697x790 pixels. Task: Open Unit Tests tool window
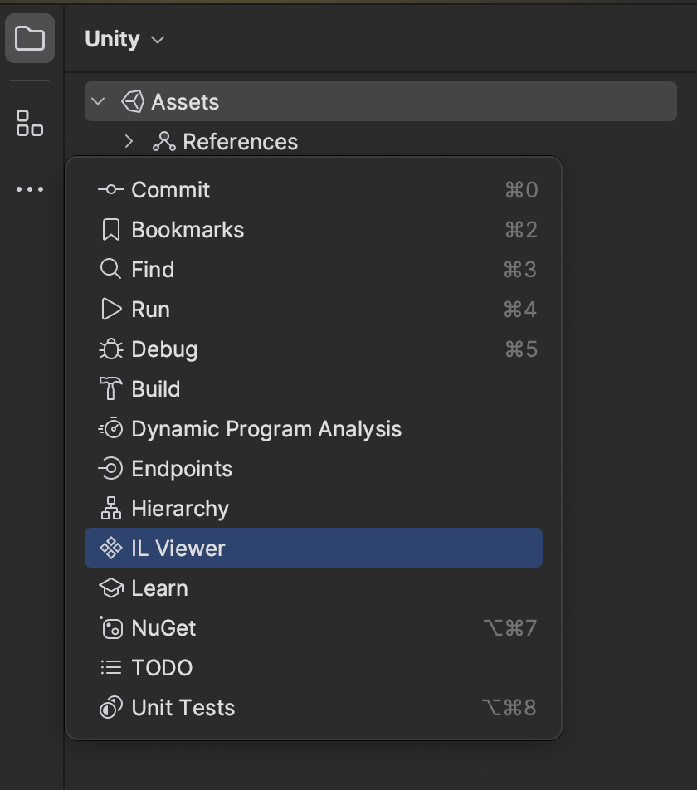(x=314, y=707)
